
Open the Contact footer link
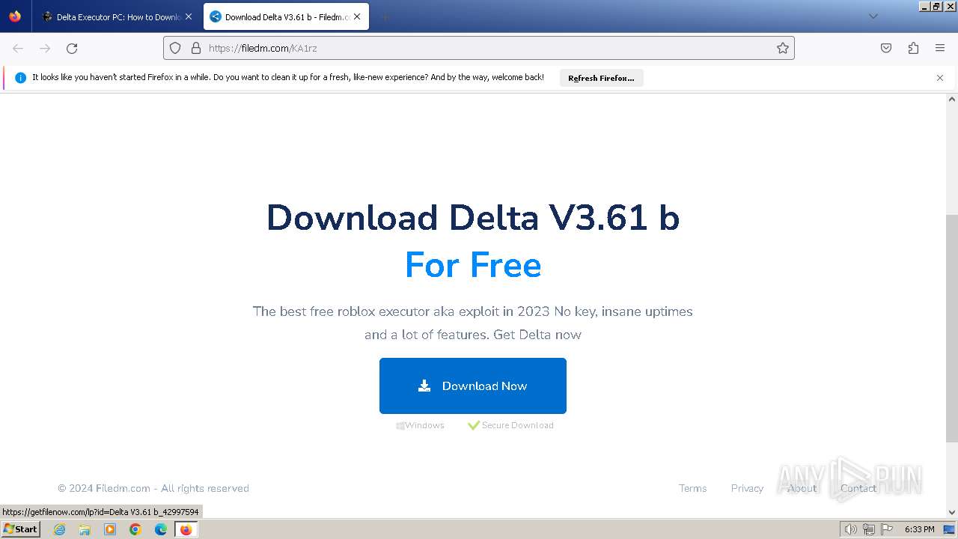[858, 488]
